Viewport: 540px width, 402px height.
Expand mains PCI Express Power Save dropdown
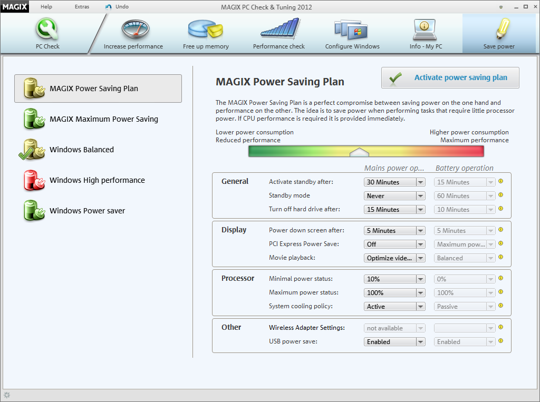(x=394, y=244)
